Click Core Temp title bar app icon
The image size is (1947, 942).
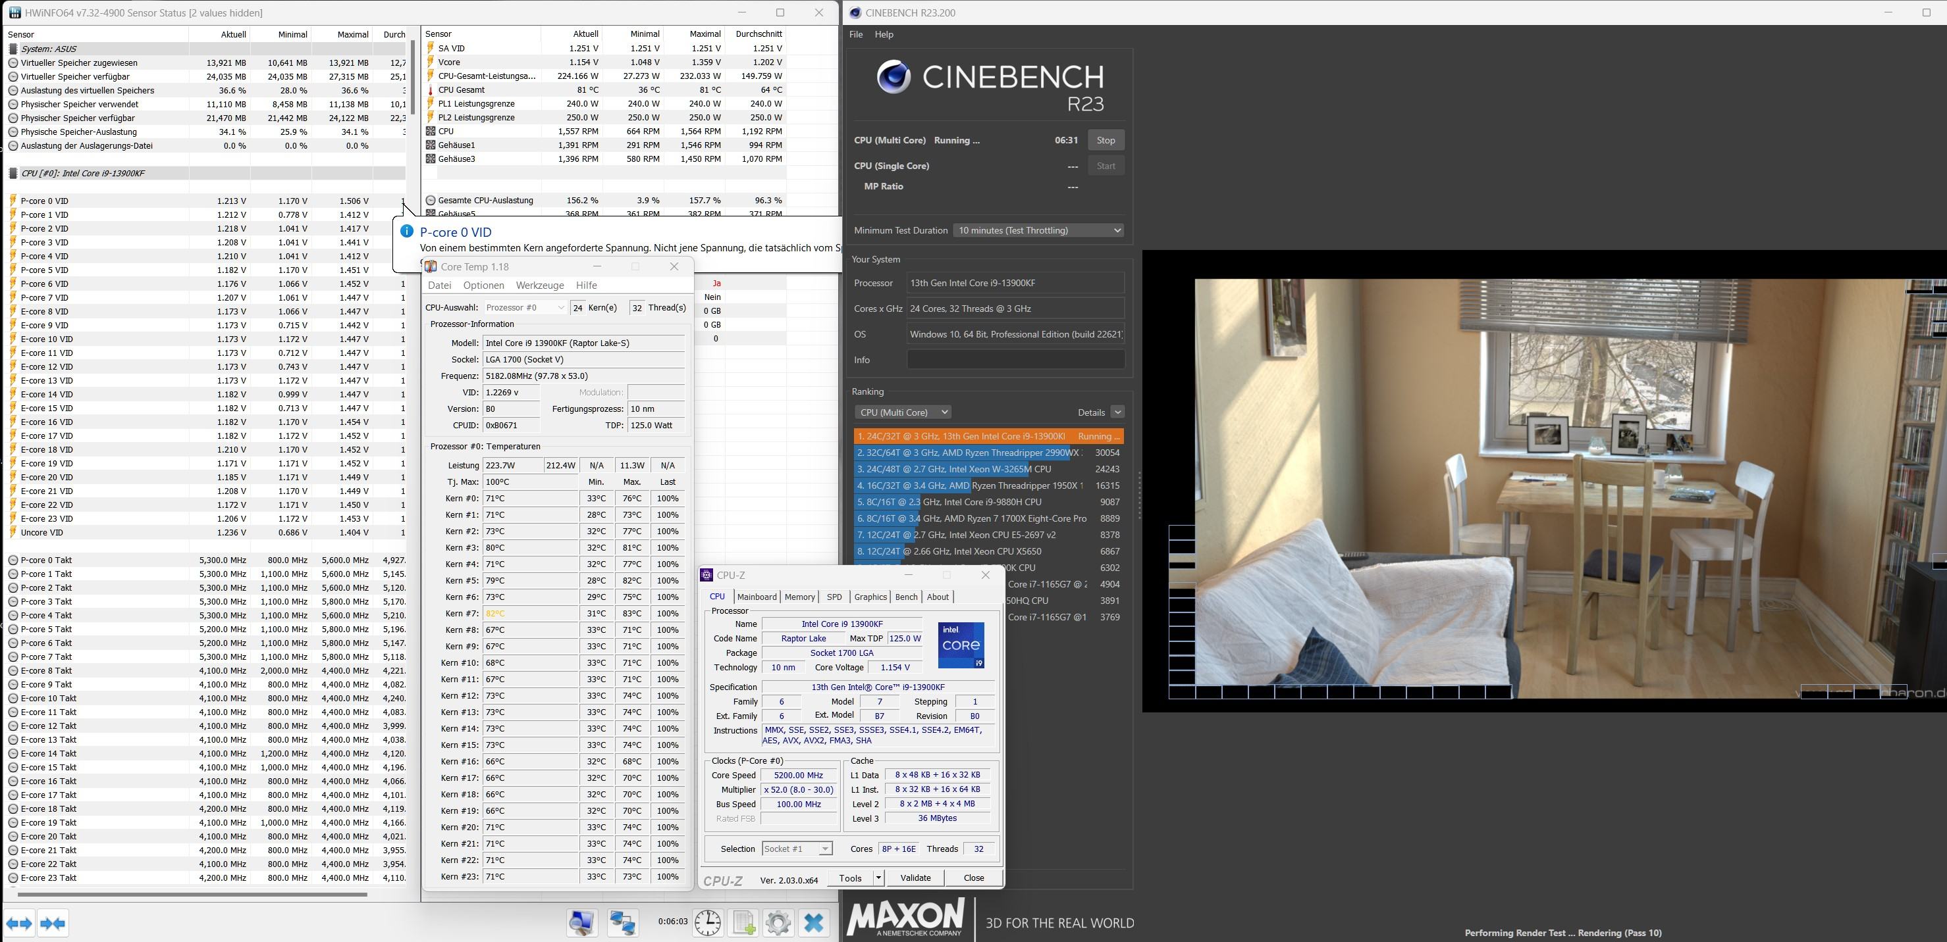tap(431, 266)
